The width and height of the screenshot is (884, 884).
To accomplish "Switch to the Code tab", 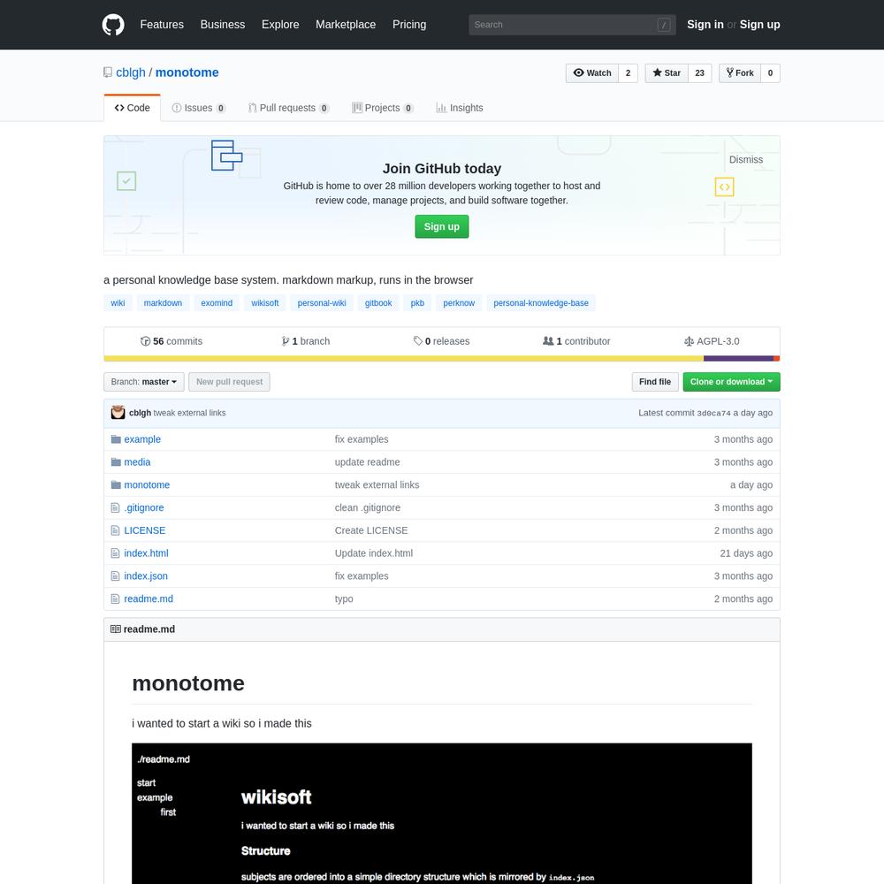I will pyautogui.click(x=132, y=108).
